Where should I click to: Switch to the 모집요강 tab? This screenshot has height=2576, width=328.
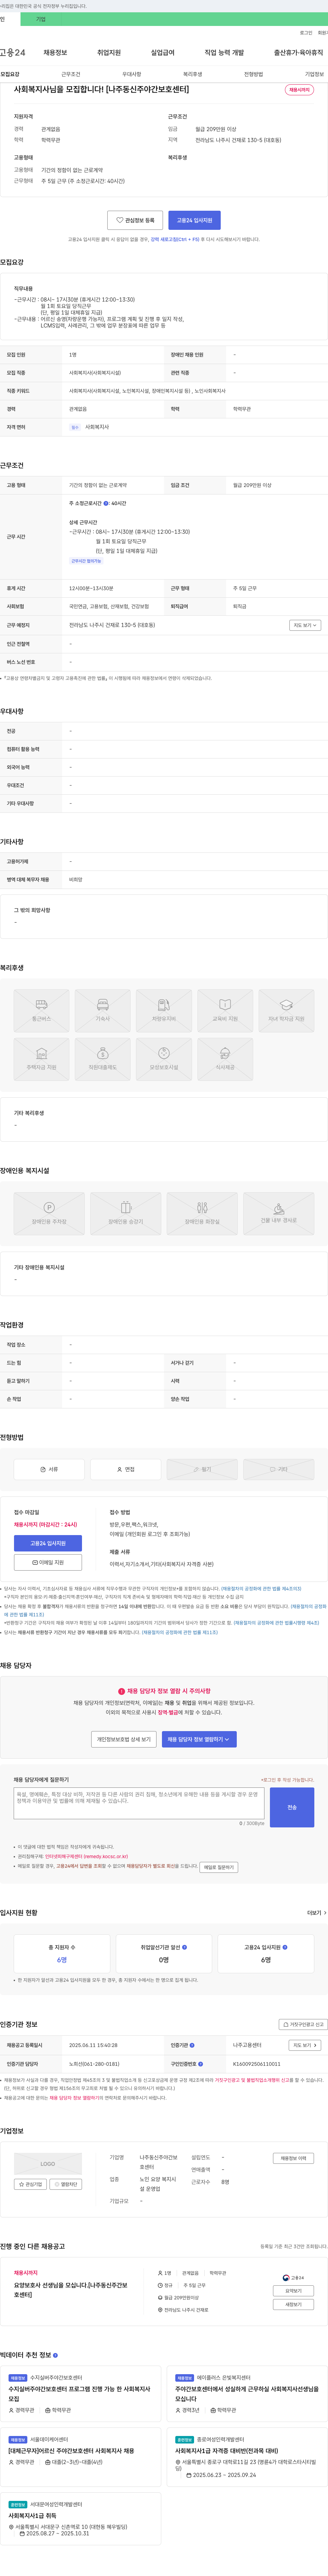(10, 74)
